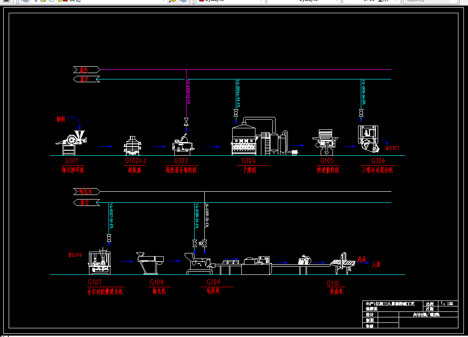Select the 纯化水 purified water header tag
The width and height of the screenshot is (468, 337).
[87, 191]
